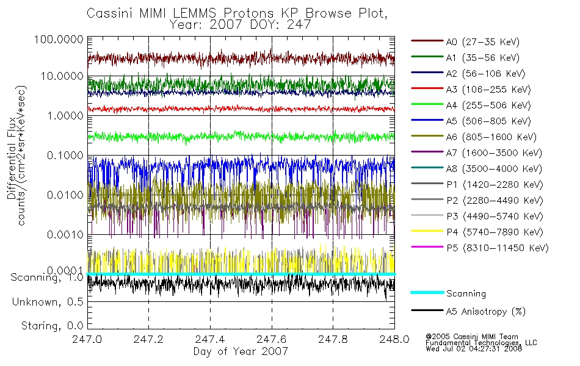This screenshot has height=366, width=580.
Task: Click the red A3 legend line
Action: (427, 88)
